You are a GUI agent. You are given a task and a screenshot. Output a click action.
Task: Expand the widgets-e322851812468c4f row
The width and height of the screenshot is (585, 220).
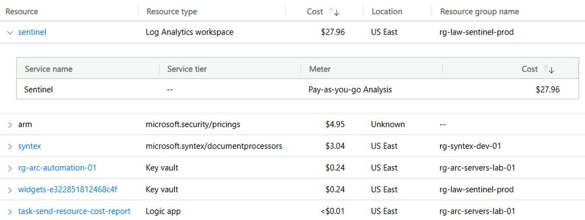point(10,190)
